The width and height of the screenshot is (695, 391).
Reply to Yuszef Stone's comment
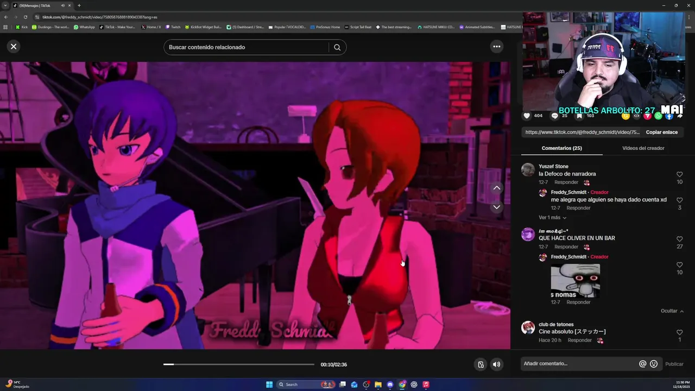pos(566,182)
